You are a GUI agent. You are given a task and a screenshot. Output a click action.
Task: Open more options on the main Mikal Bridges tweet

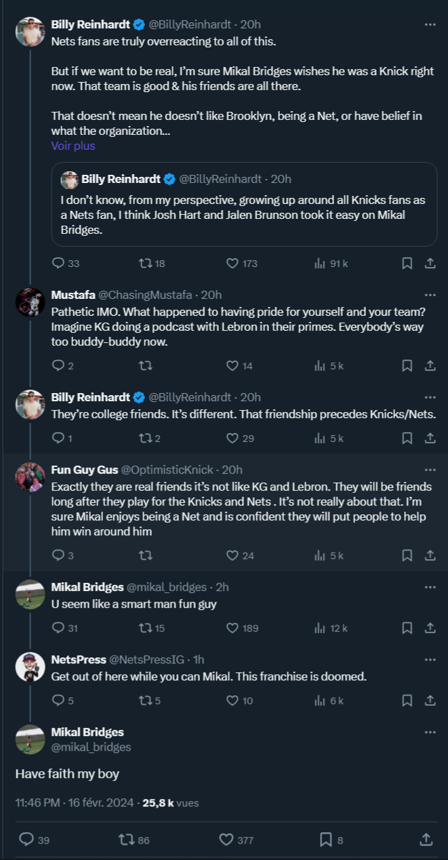430,733
